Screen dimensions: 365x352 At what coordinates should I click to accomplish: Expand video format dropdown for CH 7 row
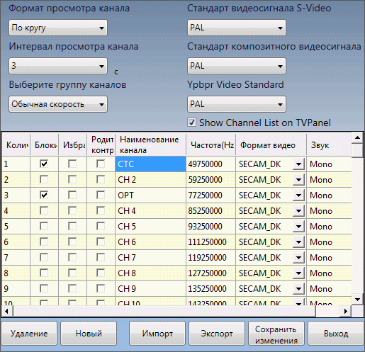(298, 258)
